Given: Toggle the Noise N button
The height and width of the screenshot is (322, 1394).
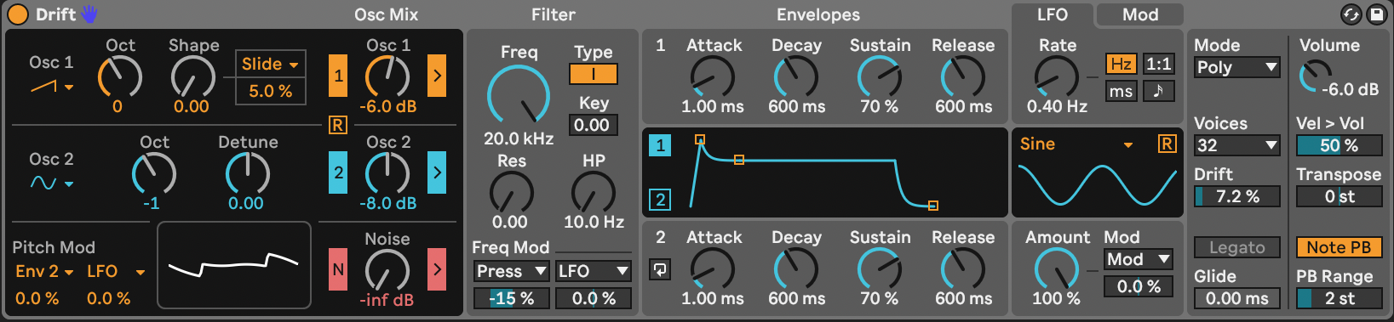Looking at the screenshot, I should (x=338, y=269).
